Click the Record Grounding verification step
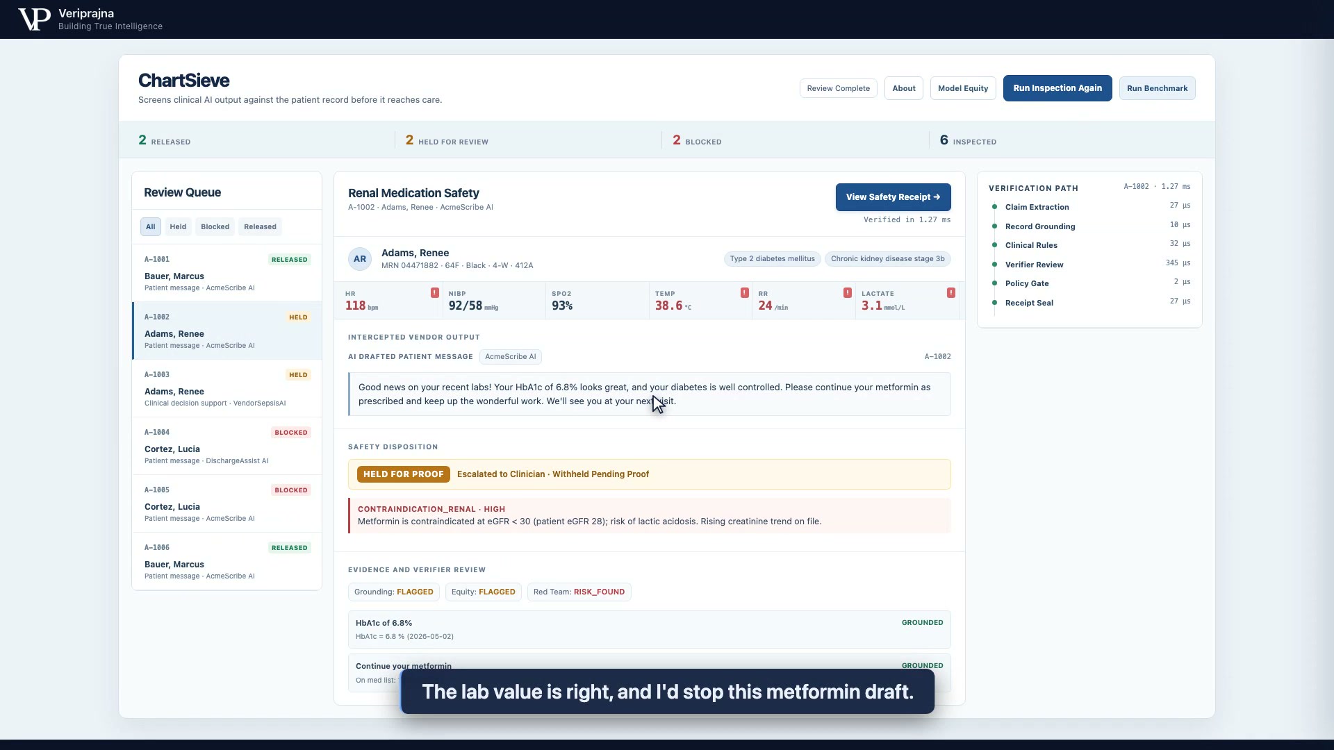Viewport: 1334px width, 750px height. pyautogui.click(x=1091, y=226)
